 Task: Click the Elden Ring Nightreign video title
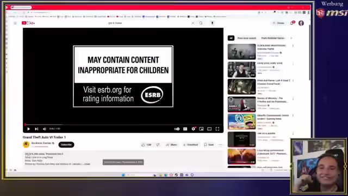(x=271, y=47)
